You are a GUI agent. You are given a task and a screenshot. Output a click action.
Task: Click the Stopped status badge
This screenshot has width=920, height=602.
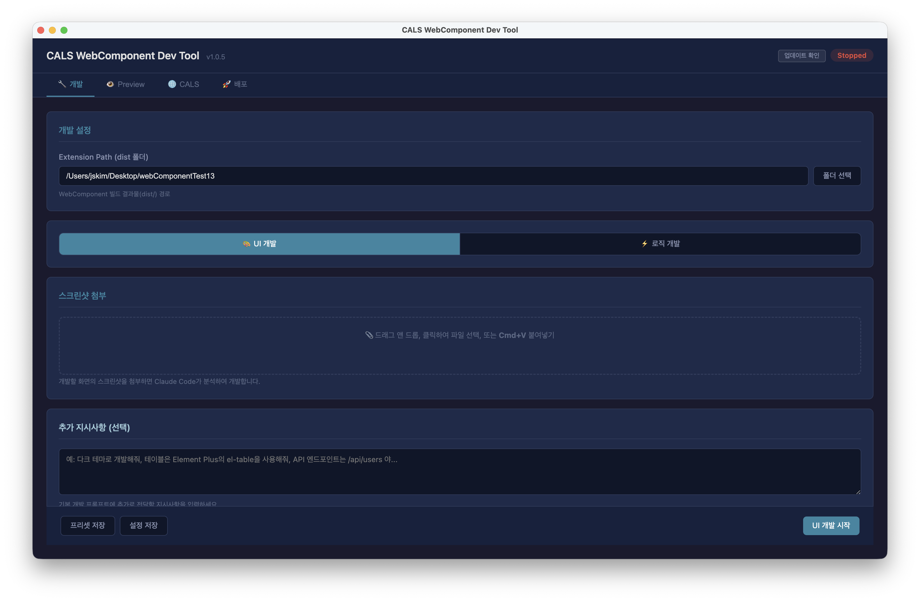[852, 56]
